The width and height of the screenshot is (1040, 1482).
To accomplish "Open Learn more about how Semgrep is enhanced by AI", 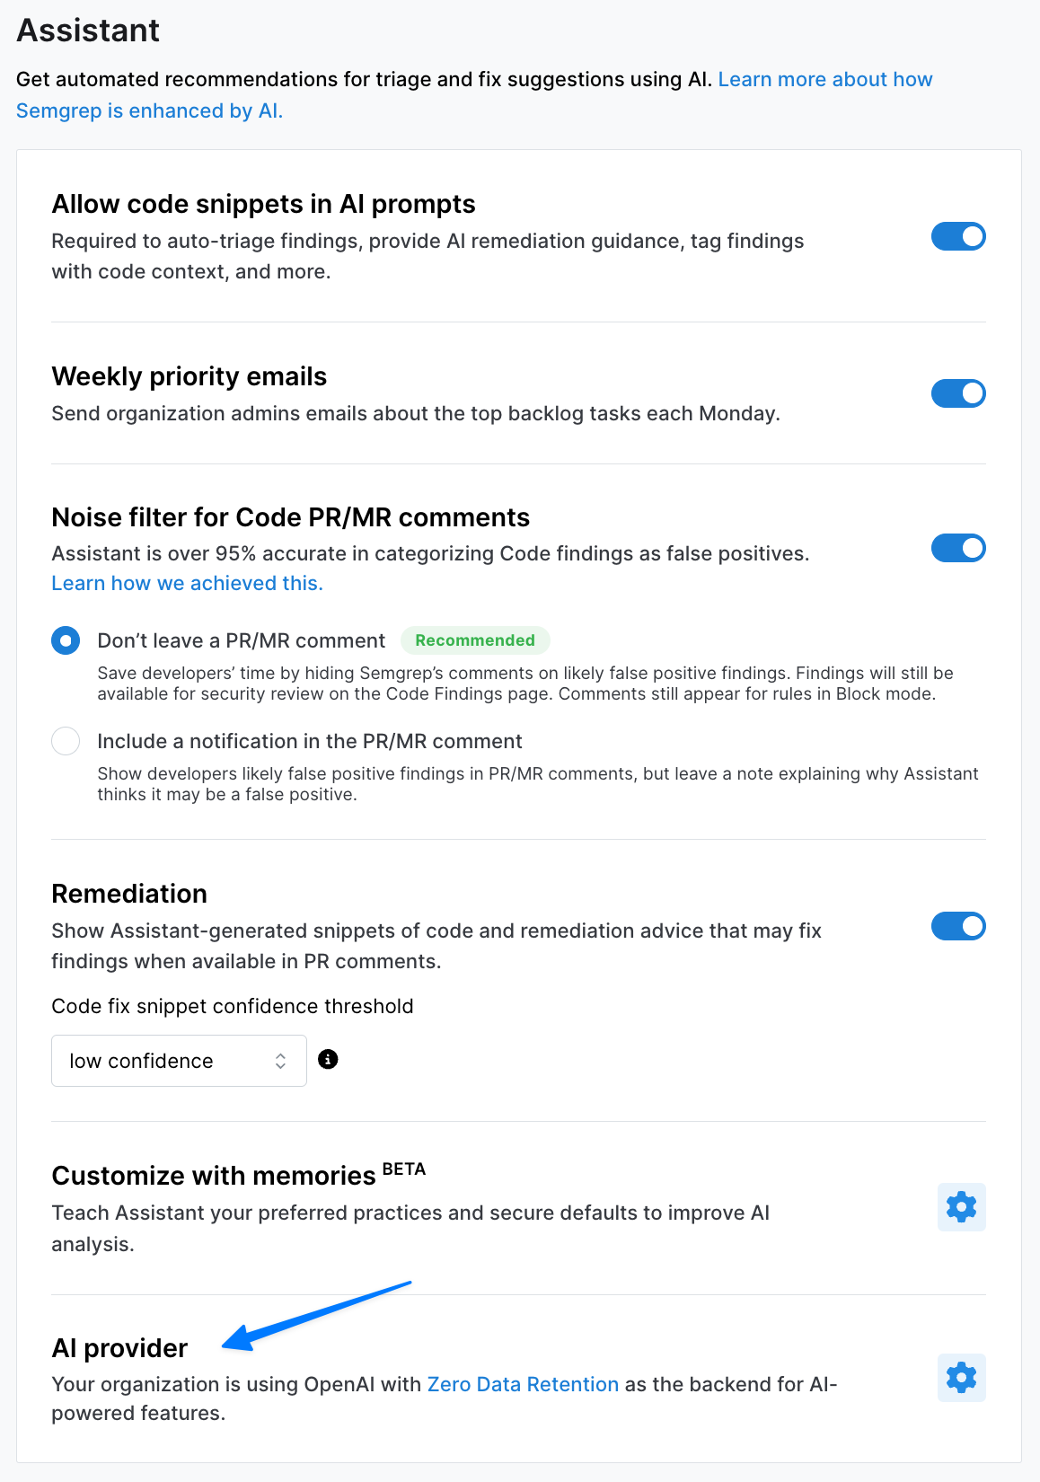I will 825,79.
